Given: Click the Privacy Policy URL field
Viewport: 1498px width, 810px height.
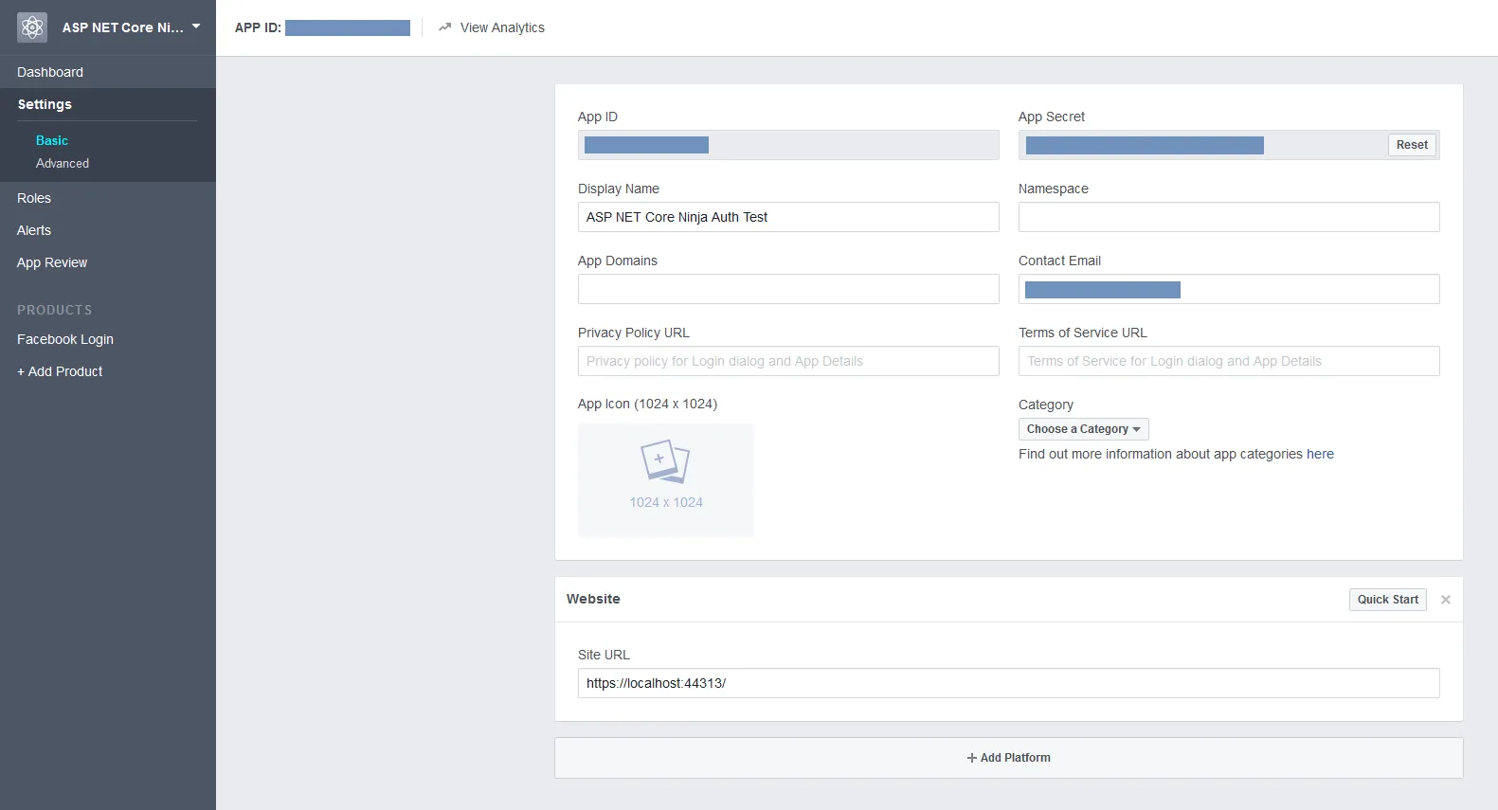Looking at the screenshot, I should click(x=788, y=361).
